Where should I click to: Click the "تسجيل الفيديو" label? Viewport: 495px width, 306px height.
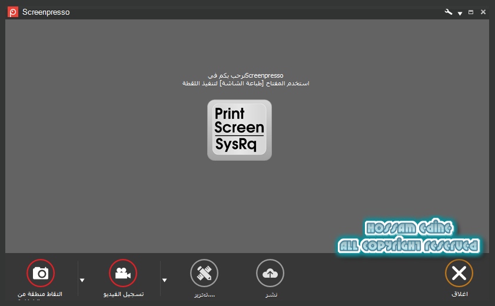click(x=124, y=294)
